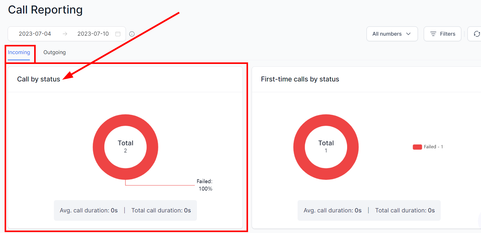Click the First-time calls donut ring
This screenshot has width=481, height=233.
[299, 147]
